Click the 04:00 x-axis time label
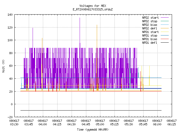The height and width of the screenshot is (132, 177). 43,124
